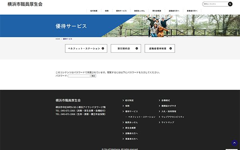Jump to 退職者優待制度 section button

[160, 48]
